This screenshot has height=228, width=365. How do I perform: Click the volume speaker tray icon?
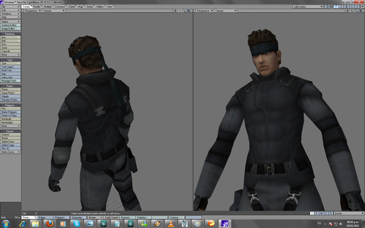tap(341, 224)
